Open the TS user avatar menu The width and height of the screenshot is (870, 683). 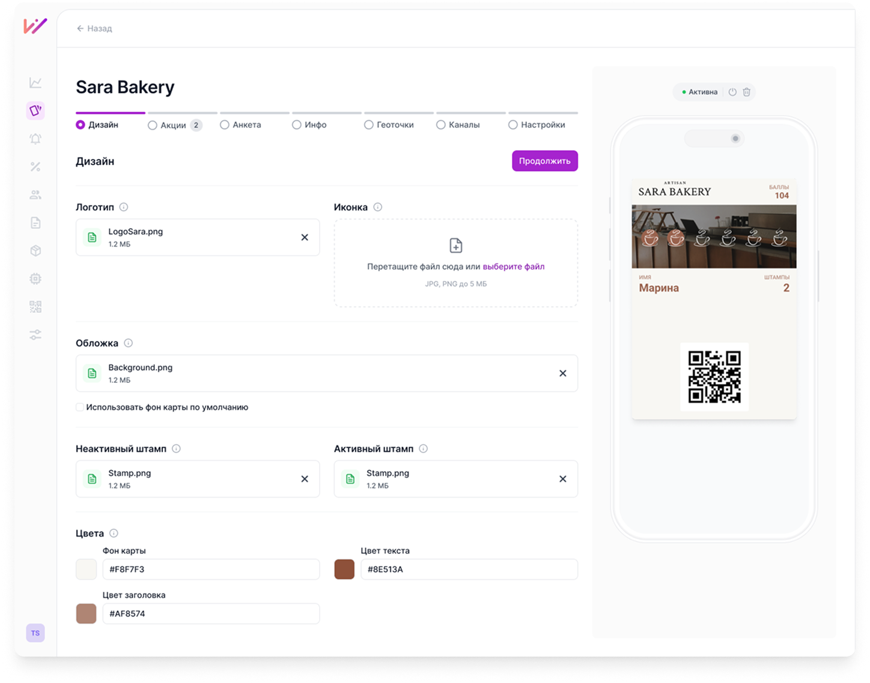(35, 633)
